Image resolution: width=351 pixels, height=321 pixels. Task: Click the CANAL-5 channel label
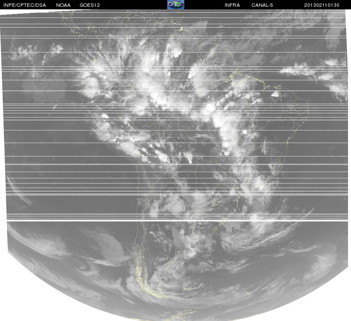(x=262, y=5)
